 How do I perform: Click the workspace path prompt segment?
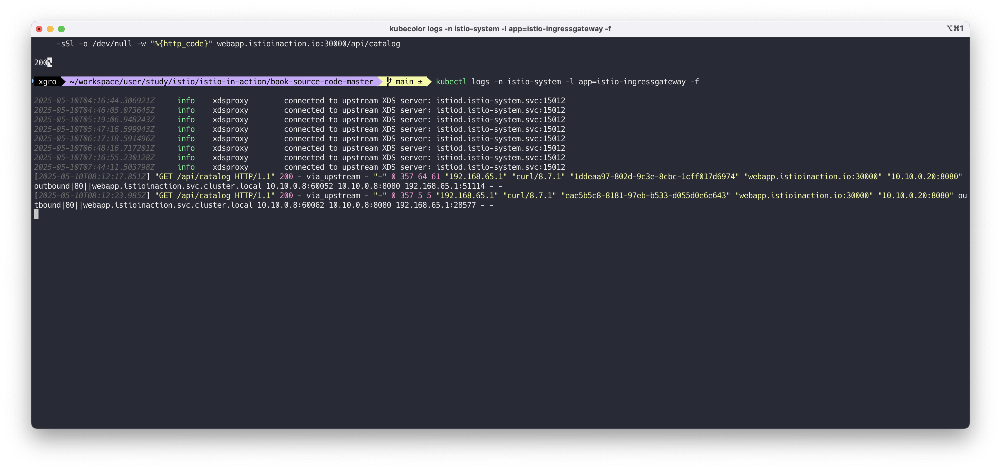coord(221,82)
